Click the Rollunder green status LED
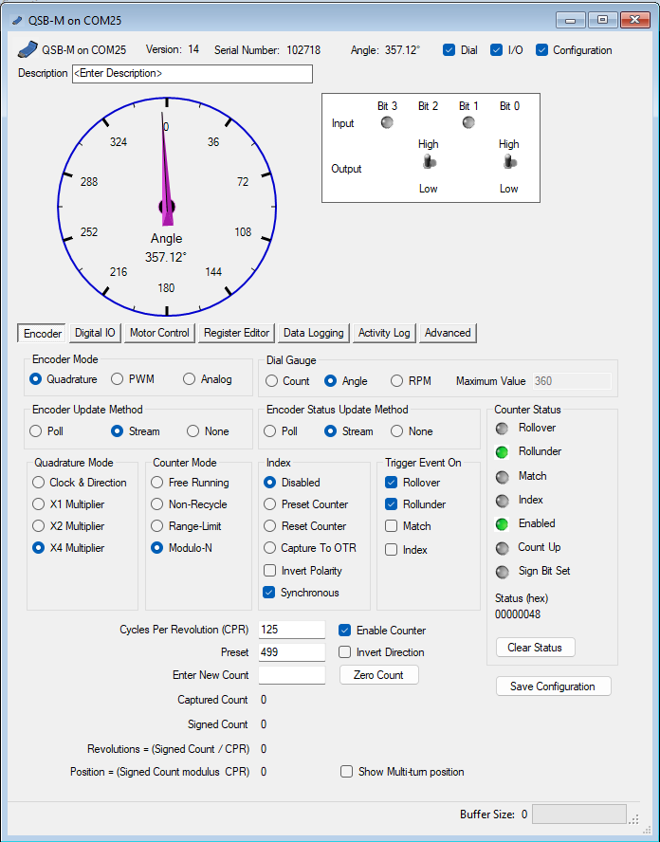Image resolution: width=660 pixels, height=842 pixels. point(503,452)
